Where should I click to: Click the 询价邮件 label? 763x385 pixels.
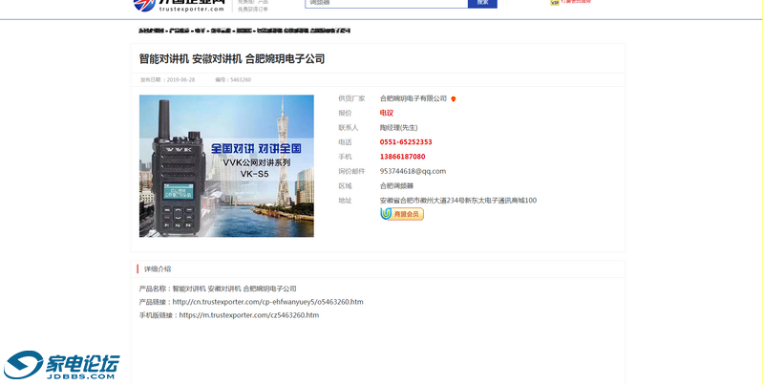(351, 171)
